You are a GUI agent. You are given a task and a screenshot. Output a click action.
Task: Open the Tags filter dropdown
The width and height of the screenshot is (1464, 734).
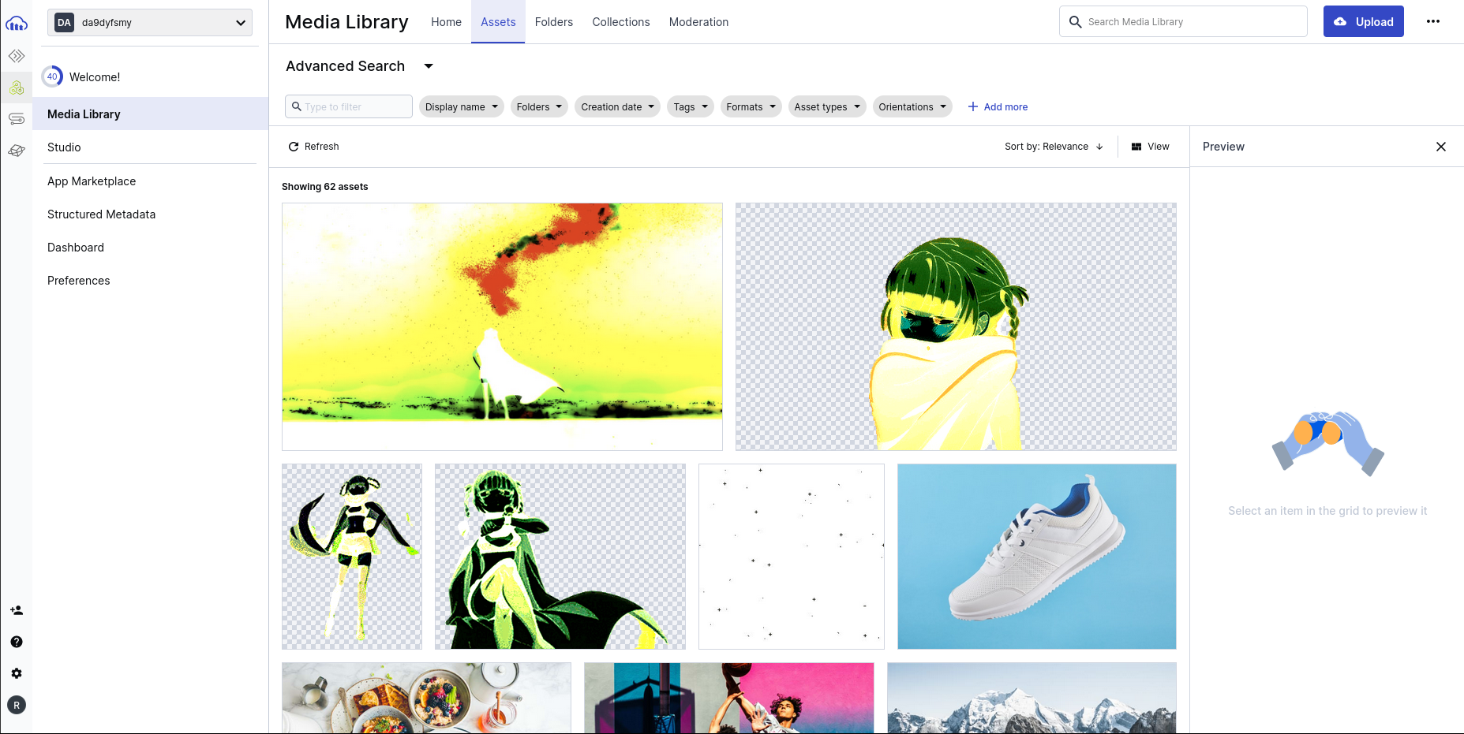pyautogui.click(x=691, y=107)
